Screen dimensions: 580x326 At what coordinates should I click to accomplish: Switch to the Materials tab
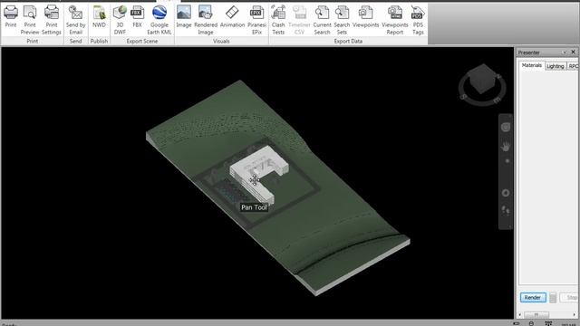tap(532, 65)
